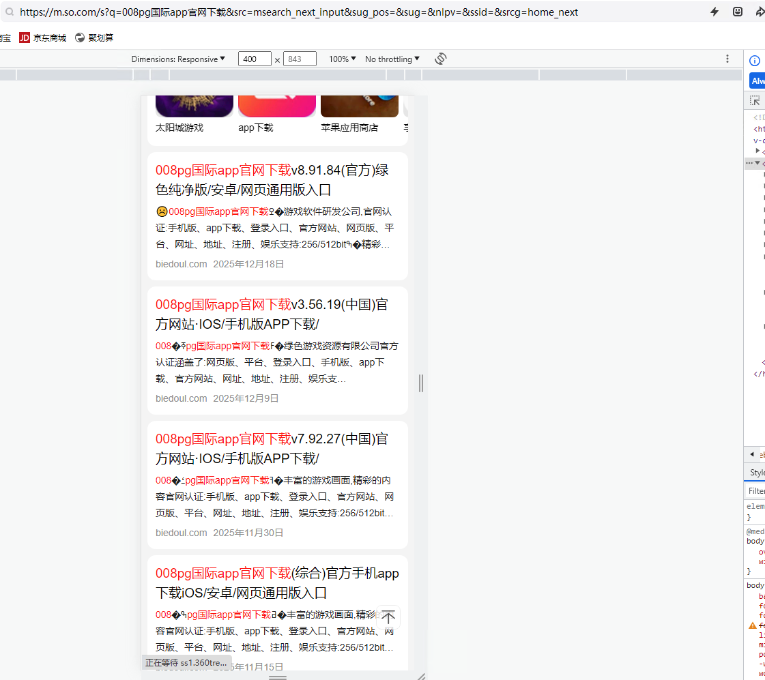
Task: Click the 太阳城游戏 thumbnail image
Action: [194, 106]
